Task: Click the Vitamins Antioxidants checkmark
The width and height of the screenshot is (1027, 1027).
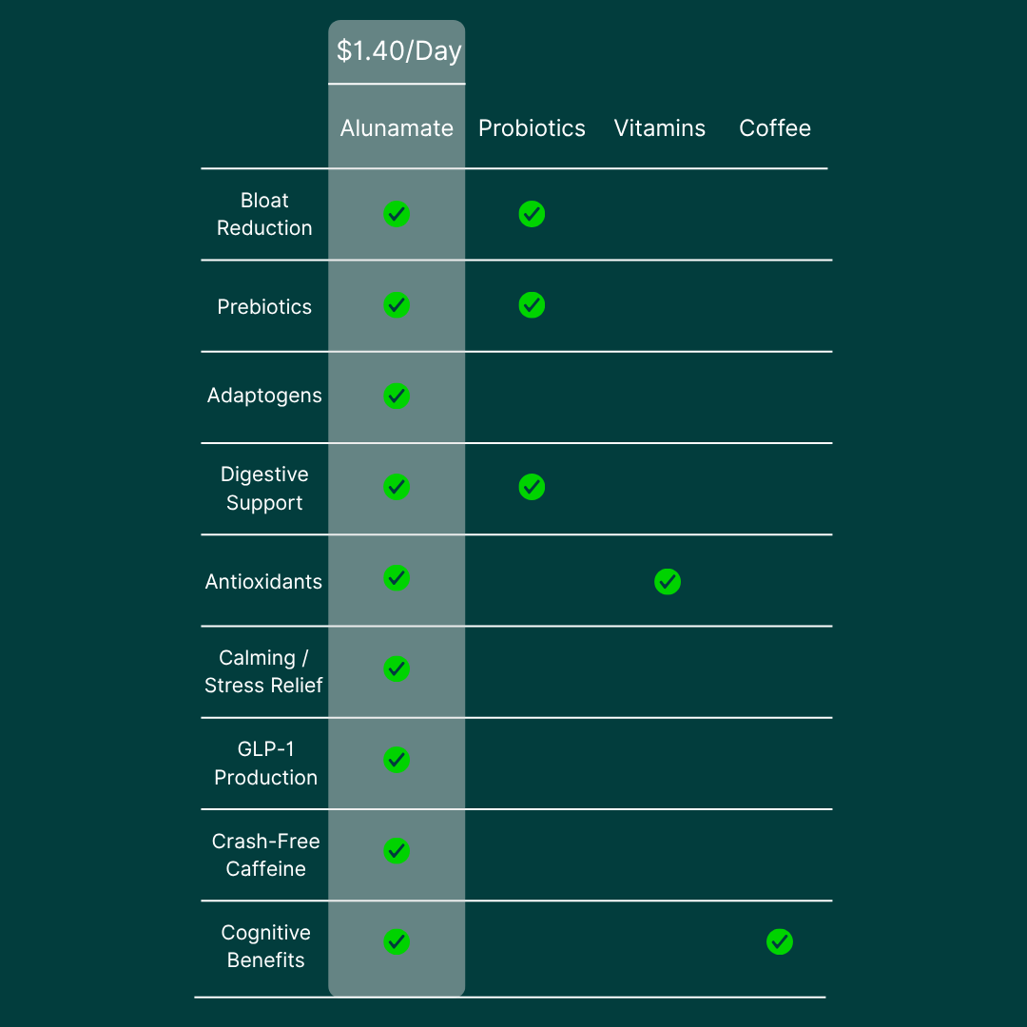Action: tap(668, 582)
